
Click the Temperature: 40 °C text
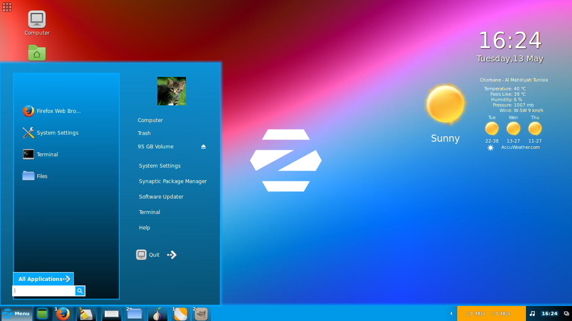(x=505, y=89)
